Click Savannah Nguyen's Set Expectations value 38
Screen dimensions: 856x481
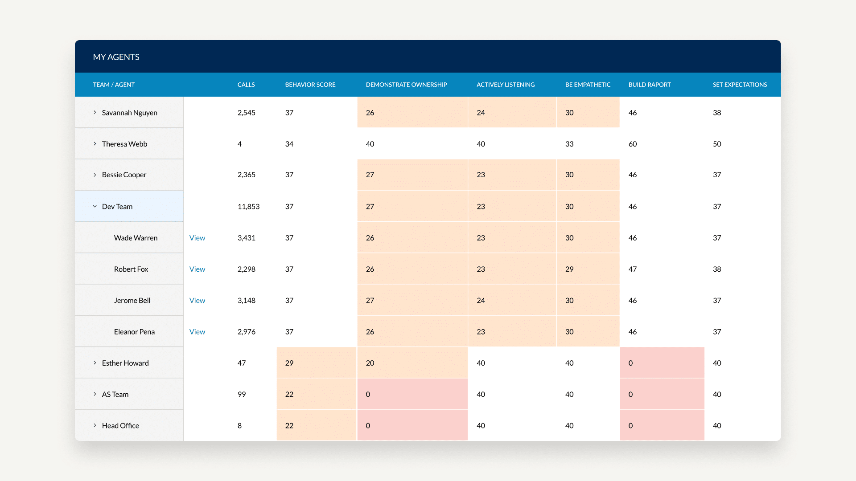pos(717,113)
